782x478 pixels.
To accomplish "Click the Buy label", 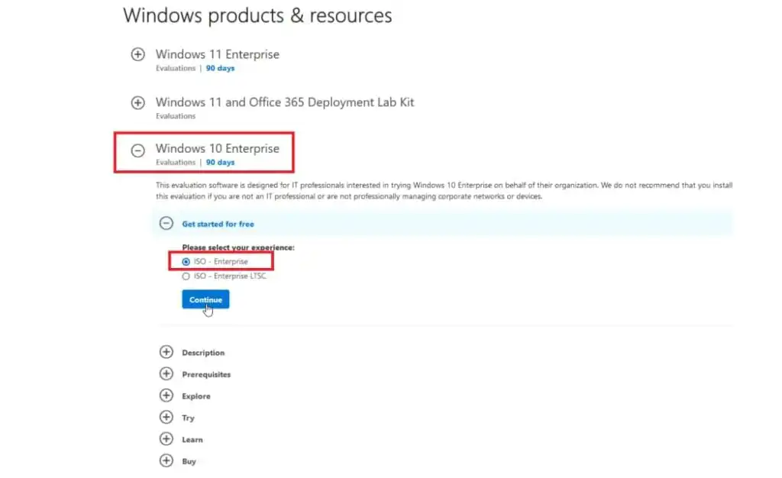I will (x=189, y=461).
